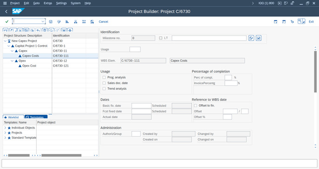Image resolution: width=319 pixels, height=169 pixels.
Task: Collapse the Capex tree node
Action: (12, 51)
